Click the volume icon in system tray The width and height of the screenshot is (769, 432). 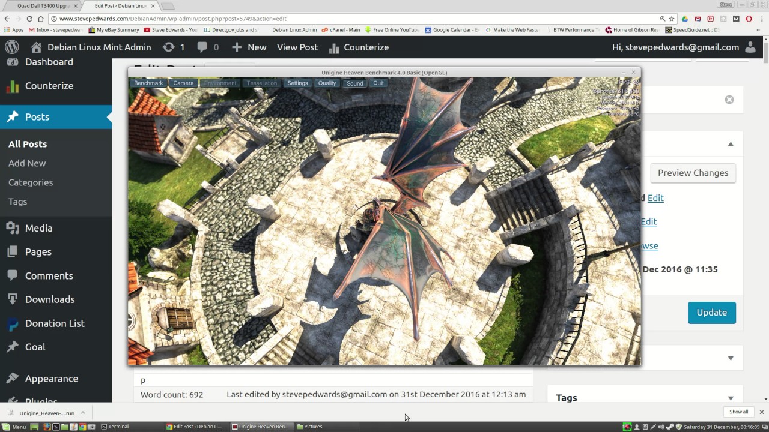(x=661, y=427)
